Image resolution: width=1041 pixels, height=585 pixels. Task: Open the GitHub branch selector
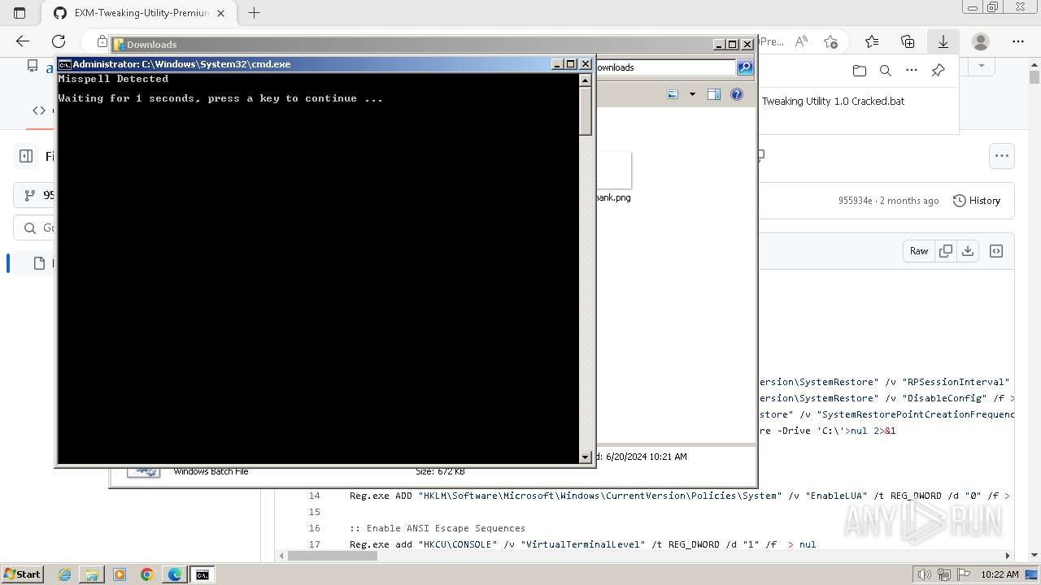(34, 195)
